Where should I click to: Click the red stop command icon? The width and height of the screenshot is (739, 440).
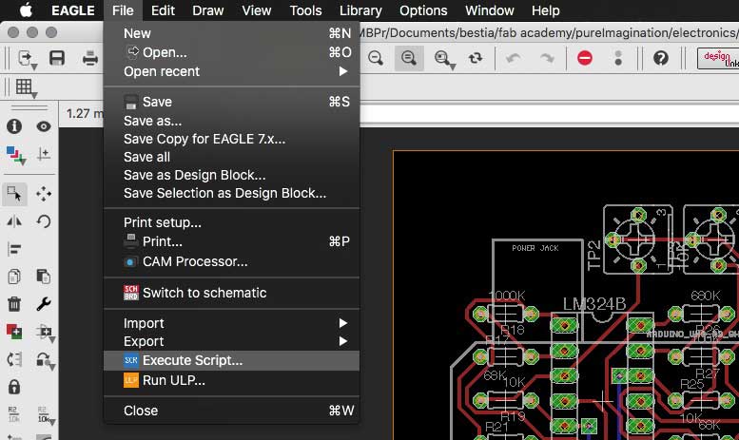coord(584,58)
